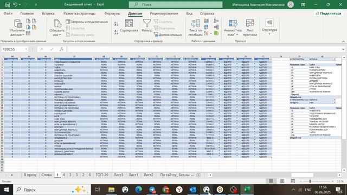Image resolution: width=347 pixels, height=195 pixels.
Task: Click the insert function fx icon
Action: click(x=61, y=49)
